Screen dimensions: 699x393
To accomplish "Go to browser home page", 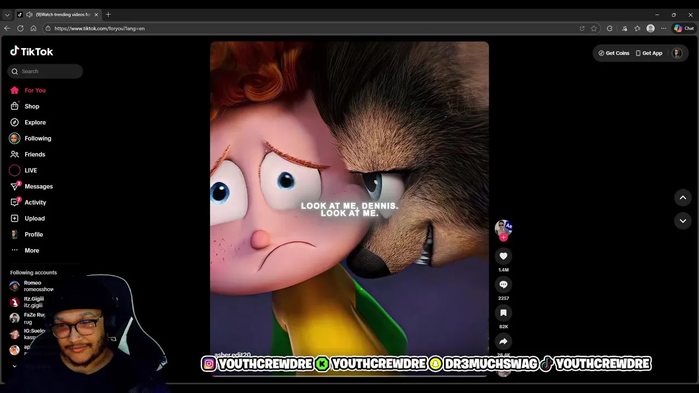I will [33, 28].
